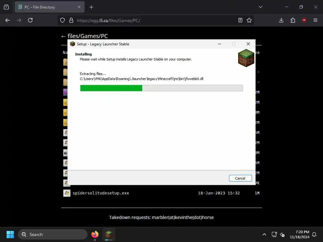Open the uBlock Origin extension icon

[x=304, y=20]
